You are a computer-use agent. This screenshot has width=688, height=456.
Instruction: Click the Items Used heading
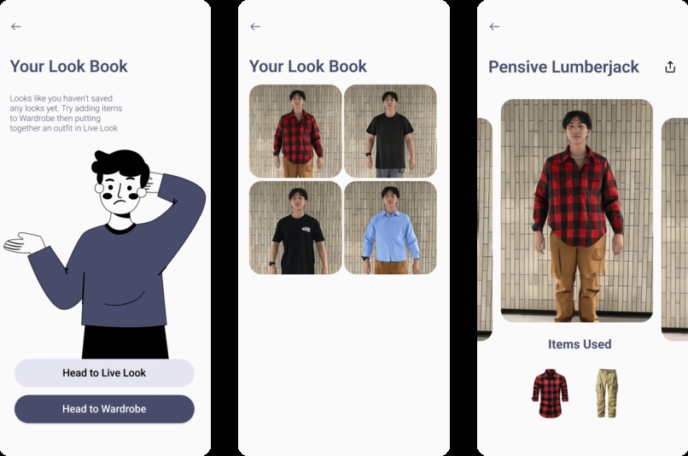580,344
